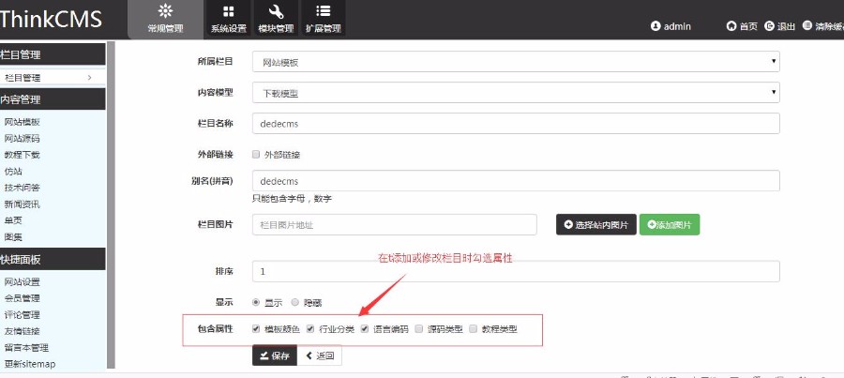Open 图集 in the sidebar
Screen dimensions: 844x378
tap(13, 237)
